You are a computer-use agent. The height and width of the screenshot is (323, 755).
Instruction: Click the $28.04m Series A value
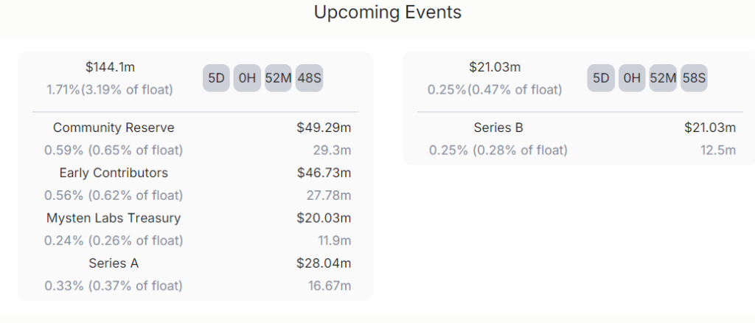(324, 263)
